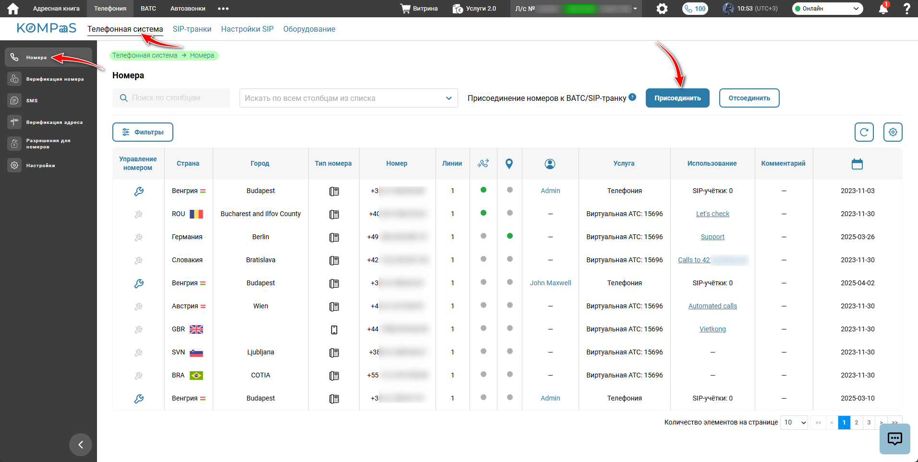Viewport: 918px width, 462px height.
Task: Switch to Настройки SIP tab
Action: 247,29
